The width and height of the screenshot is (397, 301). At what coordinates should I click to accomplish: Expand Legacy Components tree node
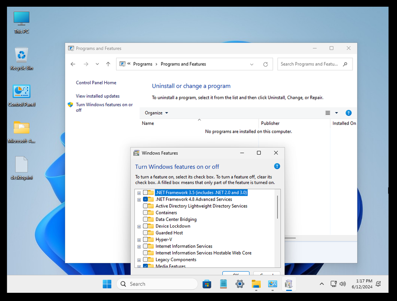(139, 260)
